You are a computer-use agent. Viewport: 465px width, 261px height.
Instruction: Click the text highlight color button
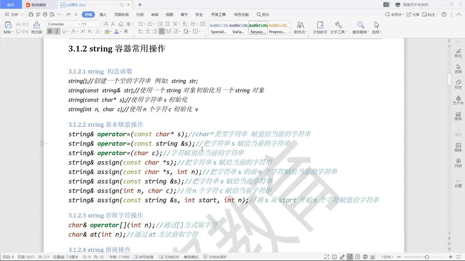point(107,32)
